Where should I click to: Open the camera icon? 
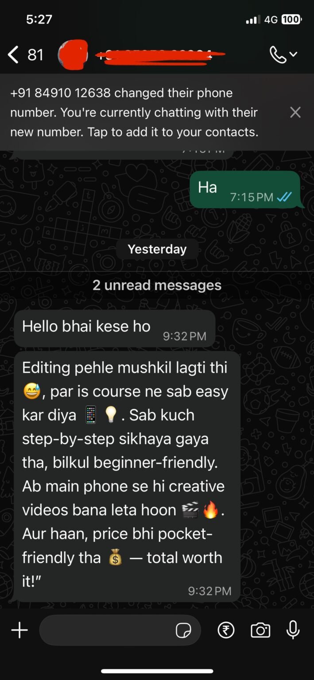(260, 630)
